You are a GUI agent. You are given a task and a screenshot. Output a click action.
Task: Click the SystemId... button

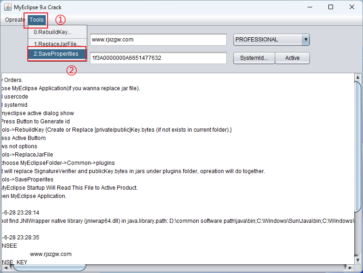[254, 58]
